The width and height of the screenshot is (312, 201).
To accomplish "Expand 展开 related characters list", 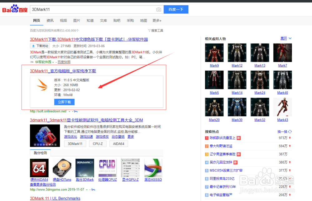I will pos(286,39).
